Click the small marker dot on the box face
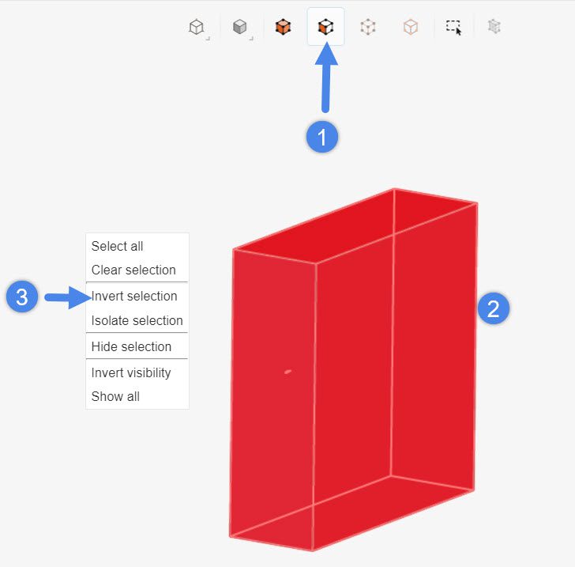Screen dimensions: 575x567 tap(287, 371)
